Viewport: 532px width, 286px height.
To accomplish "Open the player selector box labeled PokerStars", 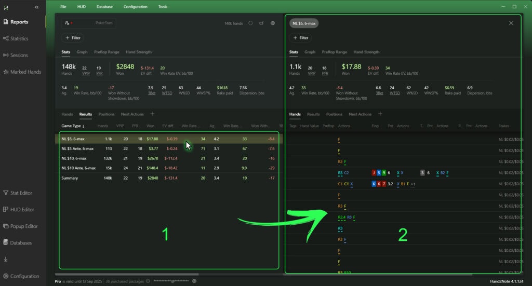I will pos(88,23).
